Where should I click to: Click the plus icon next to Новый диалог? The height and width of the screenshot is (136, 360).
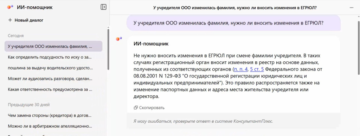point(10,20)
